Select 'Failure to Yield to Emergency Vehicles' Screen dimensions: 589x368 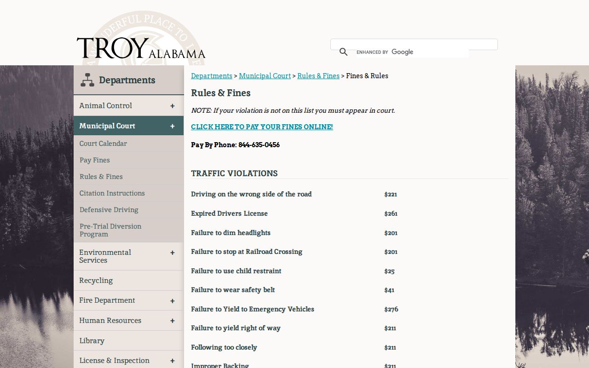click(253, 309)
